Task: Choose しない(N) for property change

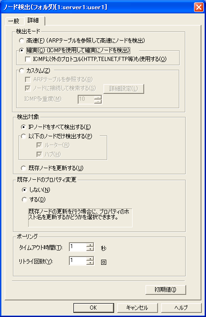Action: [x=24, y=189]
